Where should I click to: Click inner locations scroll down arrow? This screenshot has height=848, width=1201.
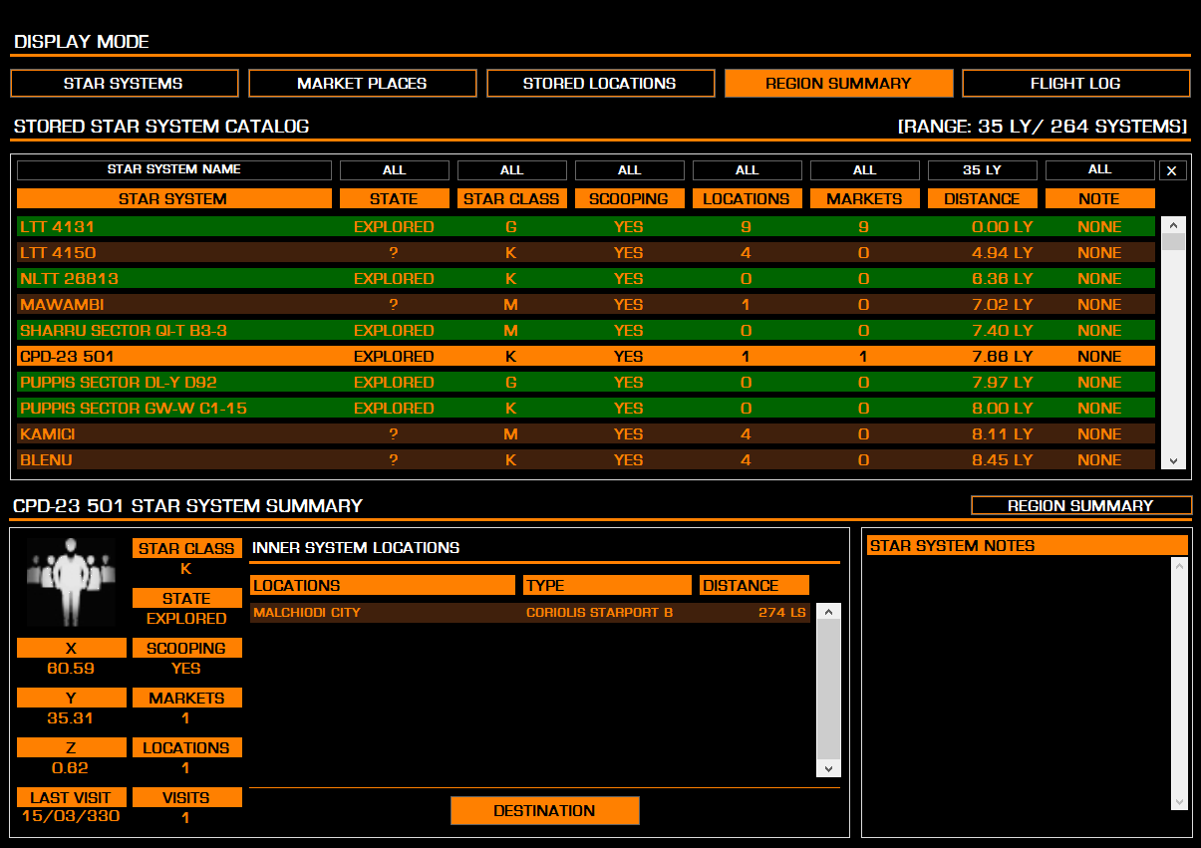(x=828, y=768)
